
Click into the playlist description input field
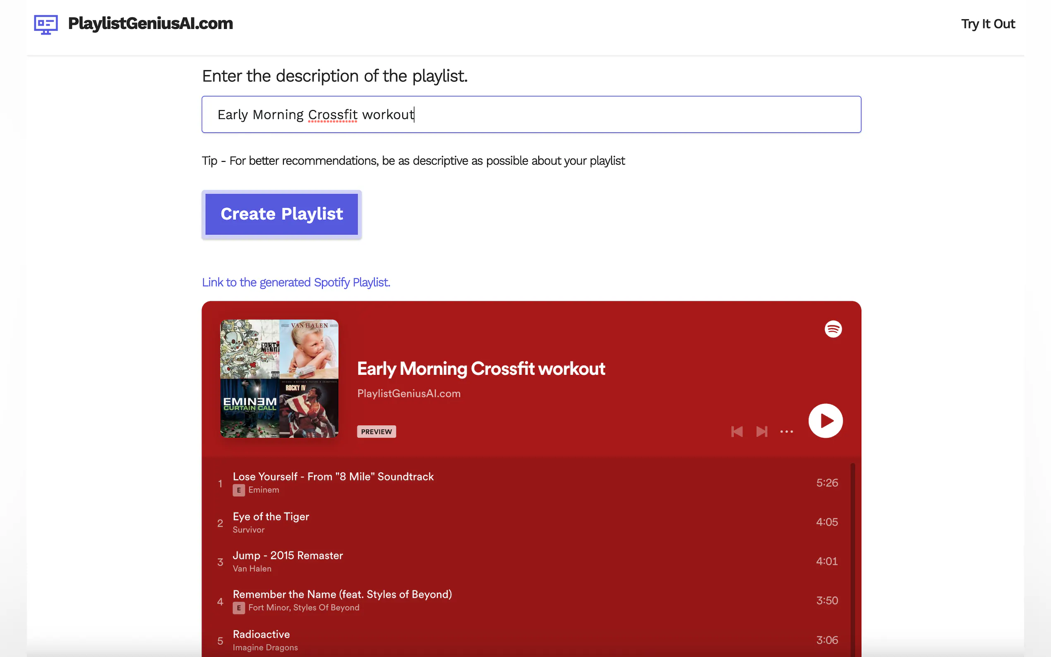pyautogui.click(x=531, y=115)
